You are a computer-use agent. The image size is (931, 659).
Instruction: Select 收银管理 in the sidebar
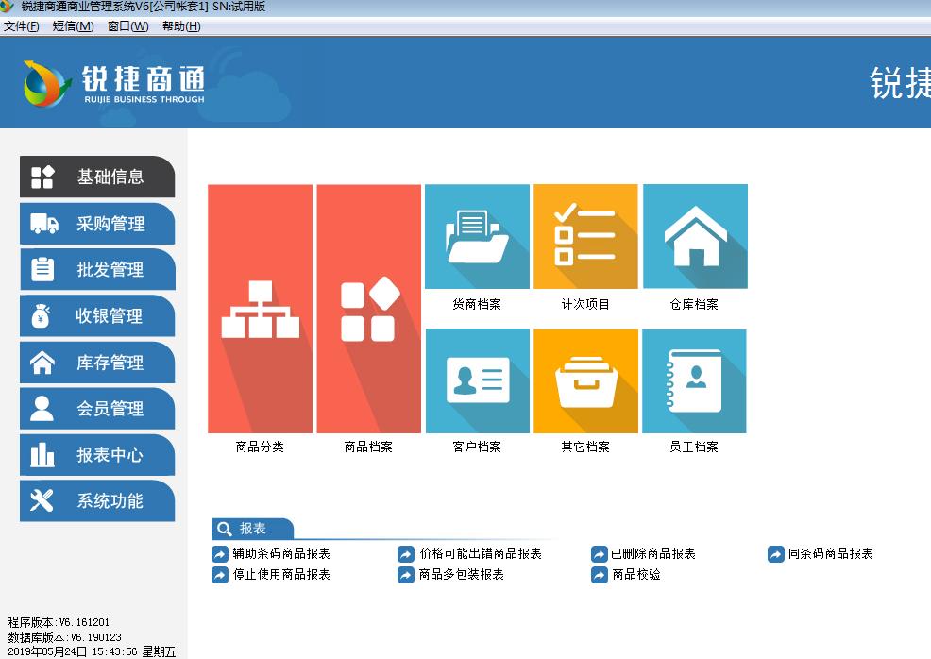[97, 316]
